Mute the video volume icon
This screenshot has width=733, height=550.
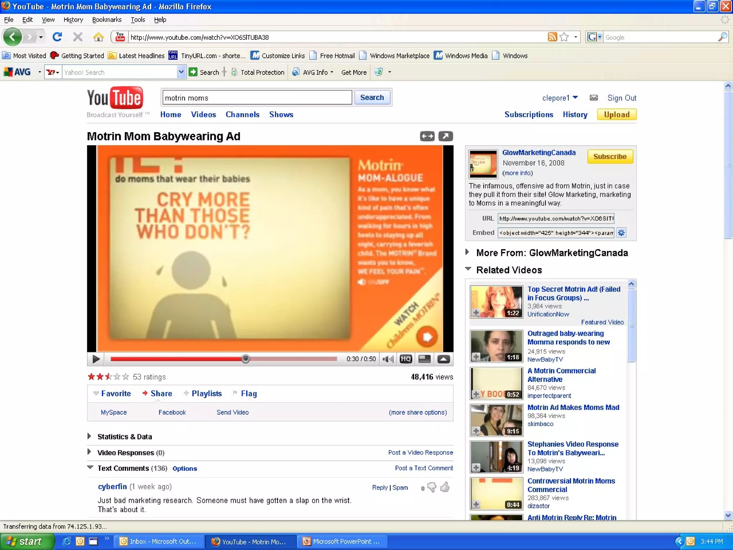click(388, 359)
